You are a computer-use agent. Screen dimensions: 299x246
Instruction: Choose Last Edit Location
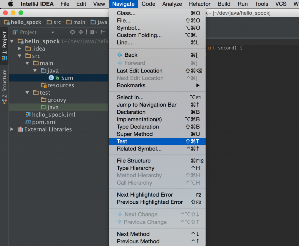pos(157,71)
